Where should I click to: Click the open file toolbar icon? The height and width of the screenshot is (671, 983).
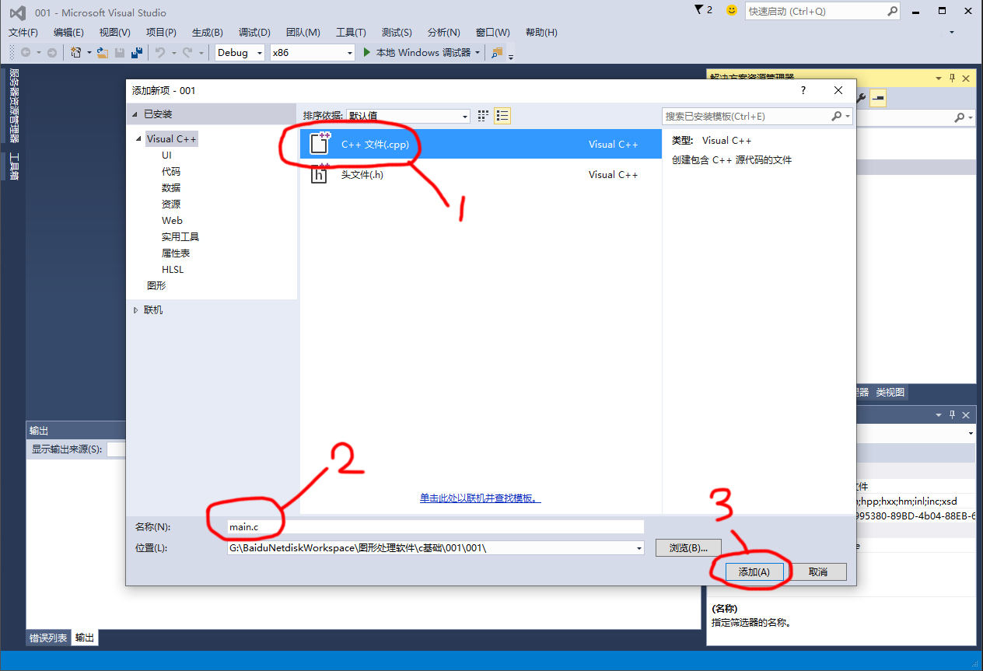(x=103, y=52)
